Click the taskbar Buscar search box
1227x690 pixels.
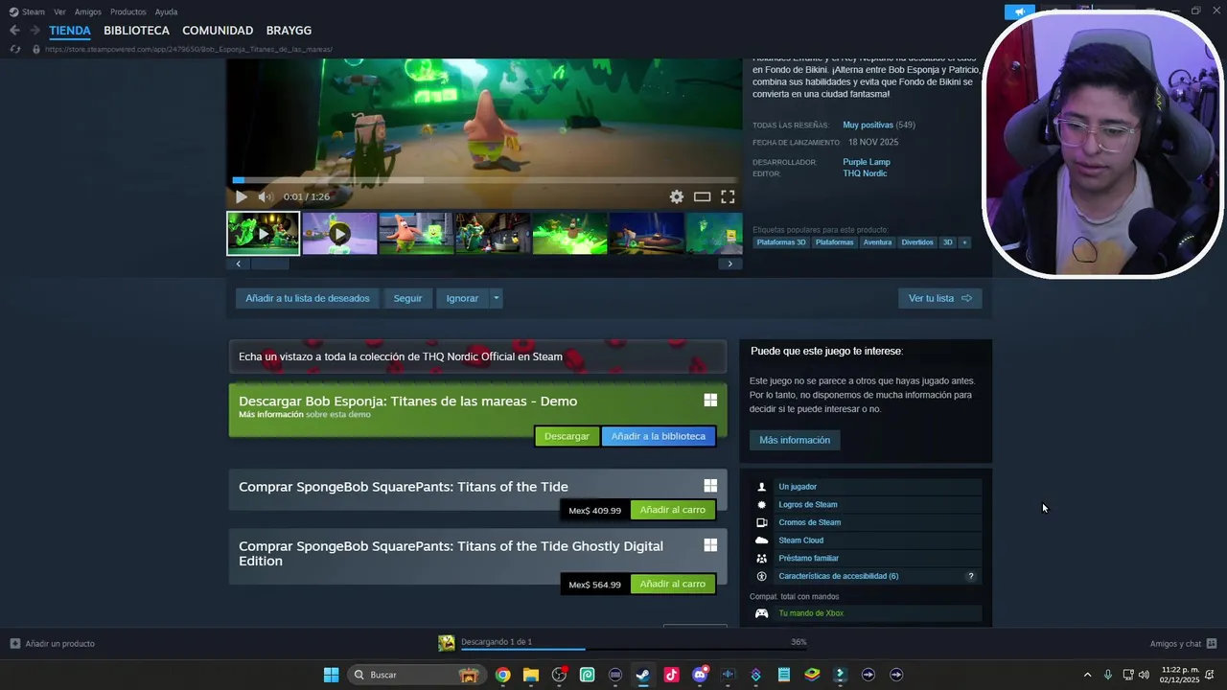click(x=416, y=675)
